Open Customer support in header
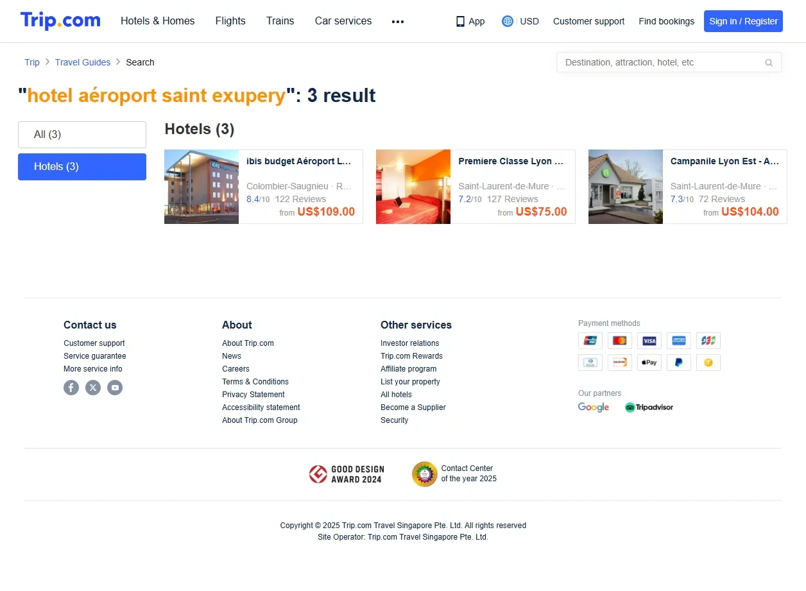 [588, 21]
